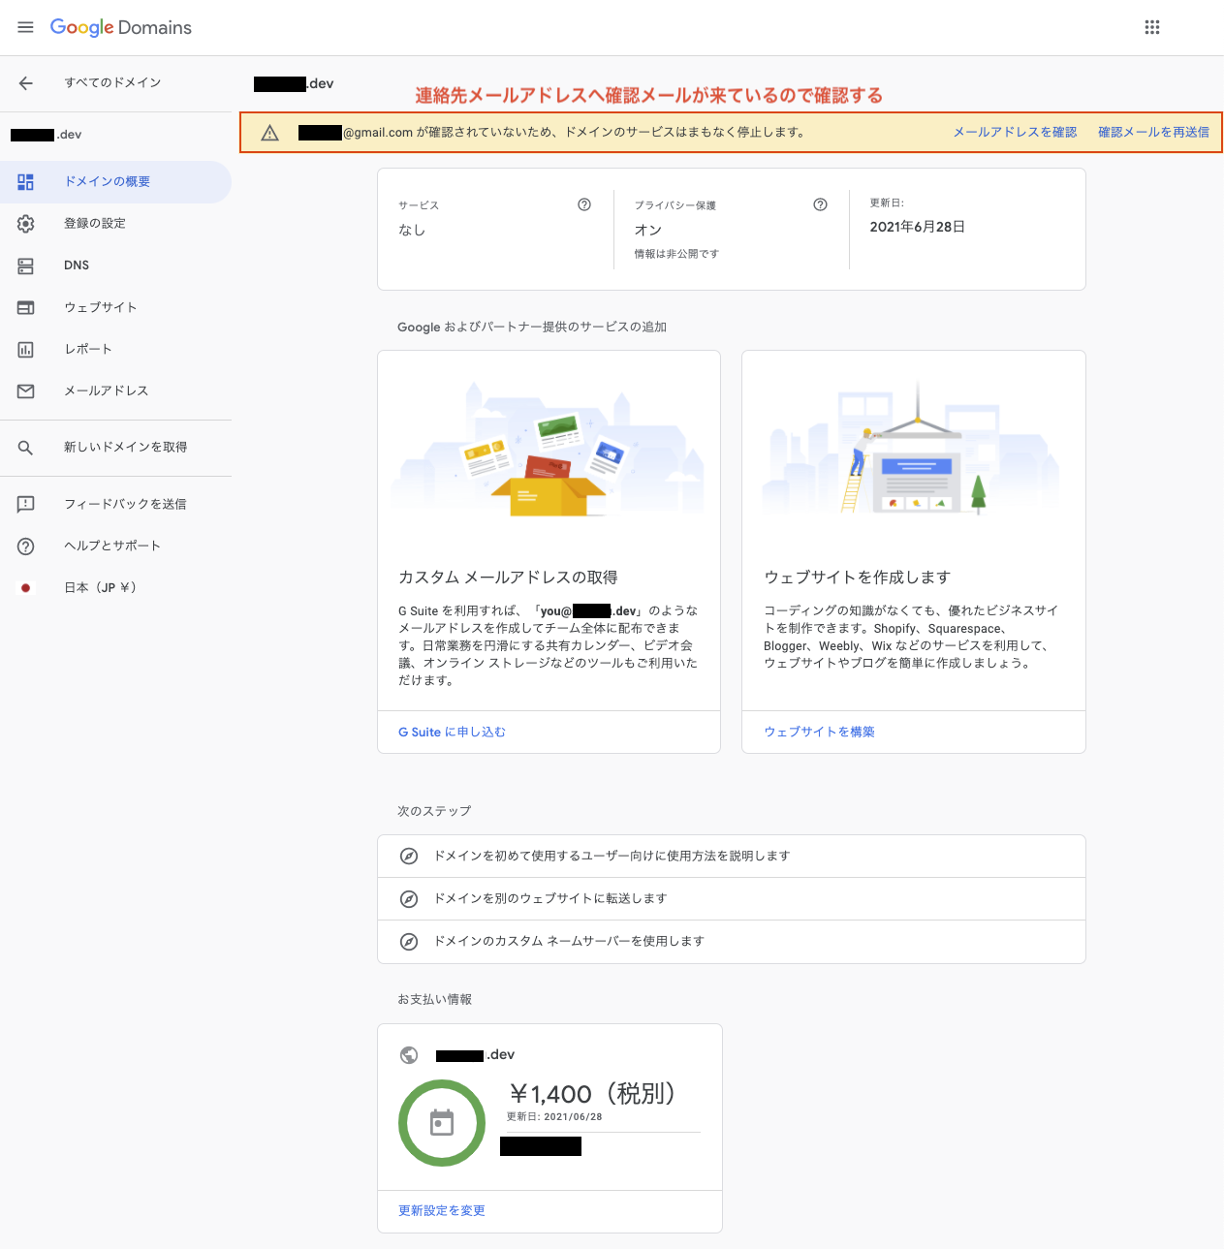Click 情報は非公開です text
This screenshot has width=1224, height=1249.
[x=676, y=254]
